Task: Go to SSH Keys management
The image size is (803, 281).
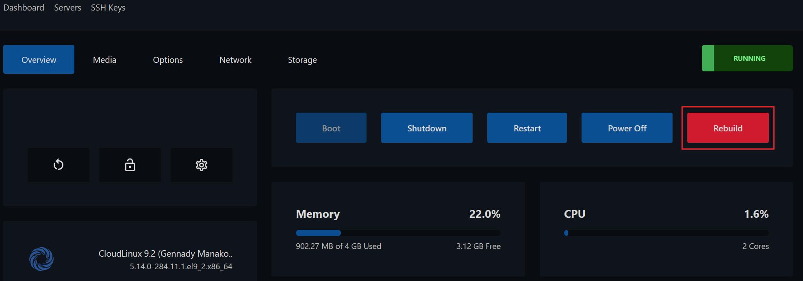Action: coord(108,7)
